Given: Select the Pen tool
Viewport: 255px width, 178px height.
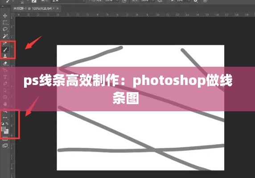Looking at the screenshot, I should point(5,84).
